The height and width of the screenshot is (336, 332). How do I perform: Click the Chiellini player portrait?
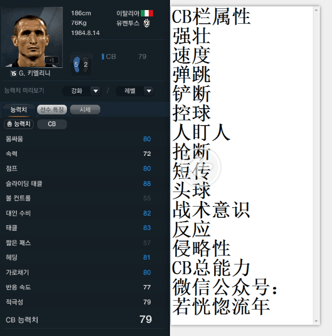pos(32,37)
